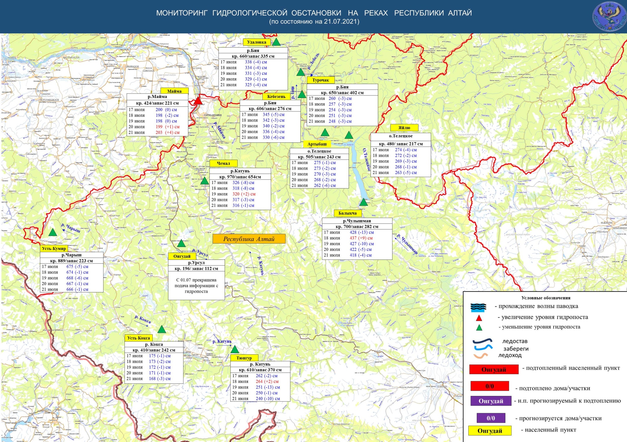627x442 pixels.
Task: Click кр. 650/запас 402 см header
Action: (x=342, y=93)
